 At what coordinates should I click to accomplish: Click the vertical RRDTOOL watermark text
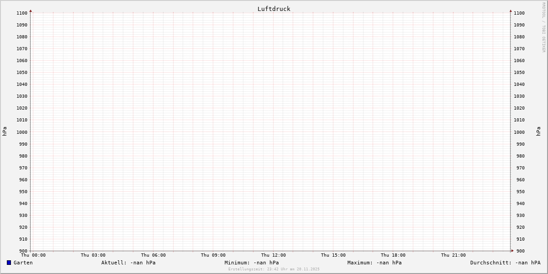tap(543, 27)
